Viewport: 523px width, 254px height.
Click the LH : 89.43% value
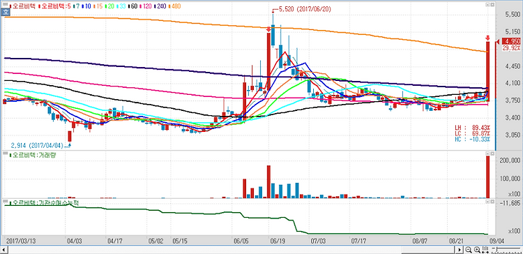pyautogui.click(x=473, y=128)
